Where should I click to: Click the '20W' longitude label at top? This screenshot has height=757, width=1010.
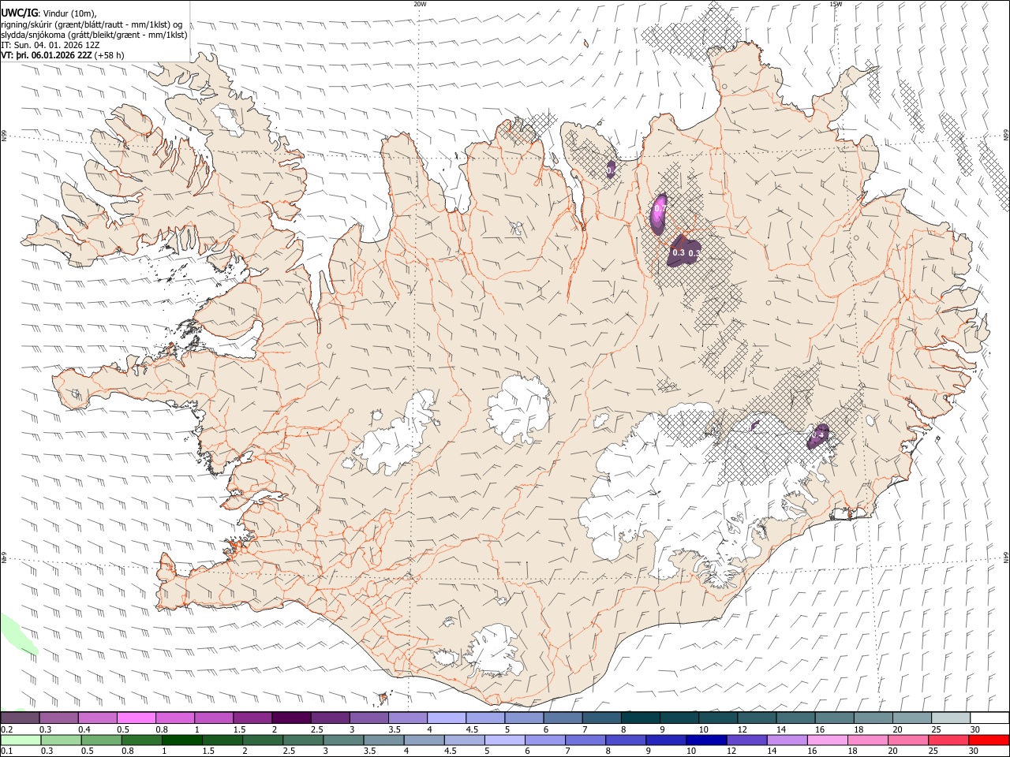pos(420,4)
